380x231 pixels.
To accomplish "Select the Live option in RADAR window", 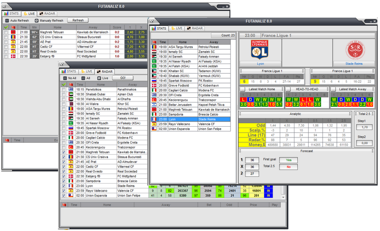I will tap(103, 78).
